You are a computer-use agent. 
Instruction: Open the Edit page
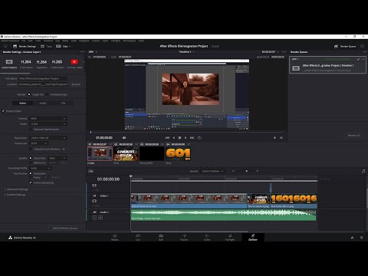coord(161,238)
